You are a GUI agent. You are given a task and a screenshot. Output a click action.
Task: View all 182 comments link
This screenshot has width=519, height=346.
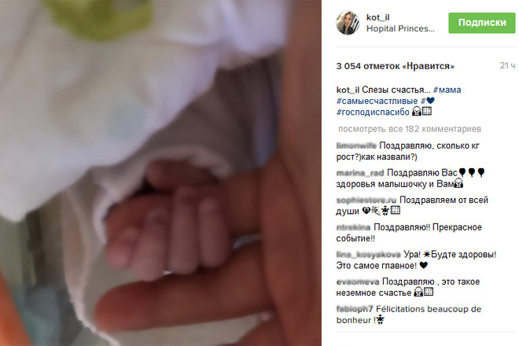(410, 129)
